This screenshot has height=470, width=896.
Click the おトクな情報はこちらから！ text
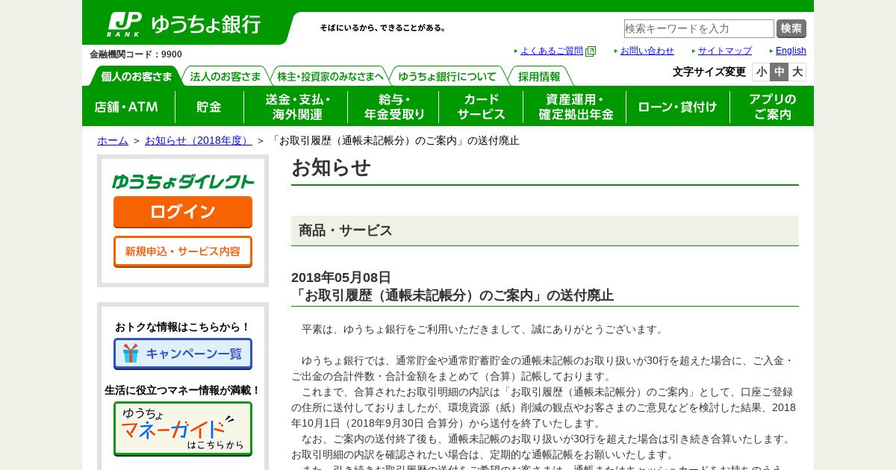pos(183,327)
